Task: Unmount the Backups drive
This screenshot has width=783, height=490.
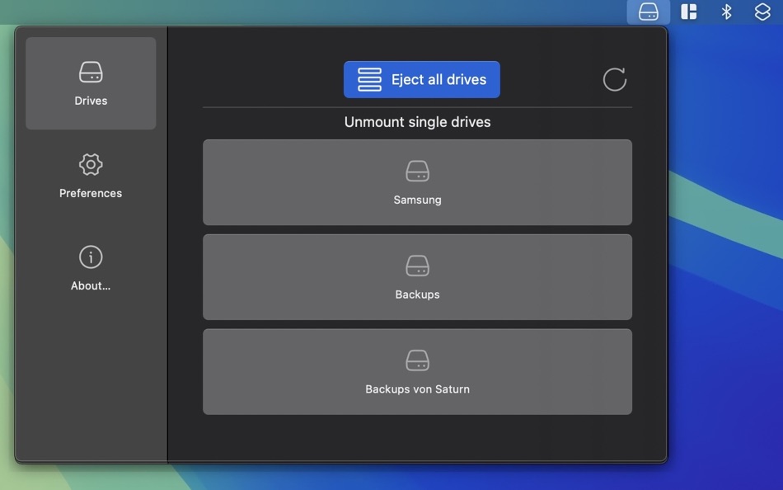Action: 417,277
